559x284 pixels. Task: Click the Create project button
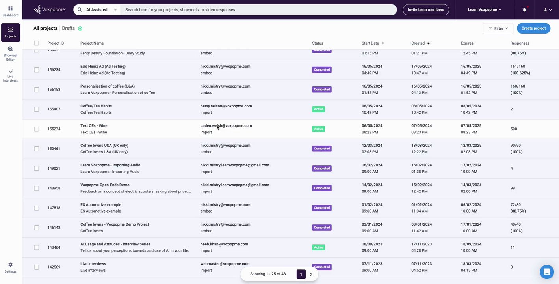533,28
